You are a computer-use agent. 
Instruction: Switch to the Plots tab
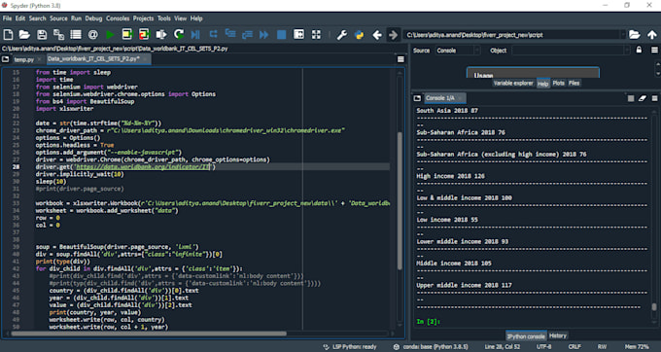tap(559, 84)
